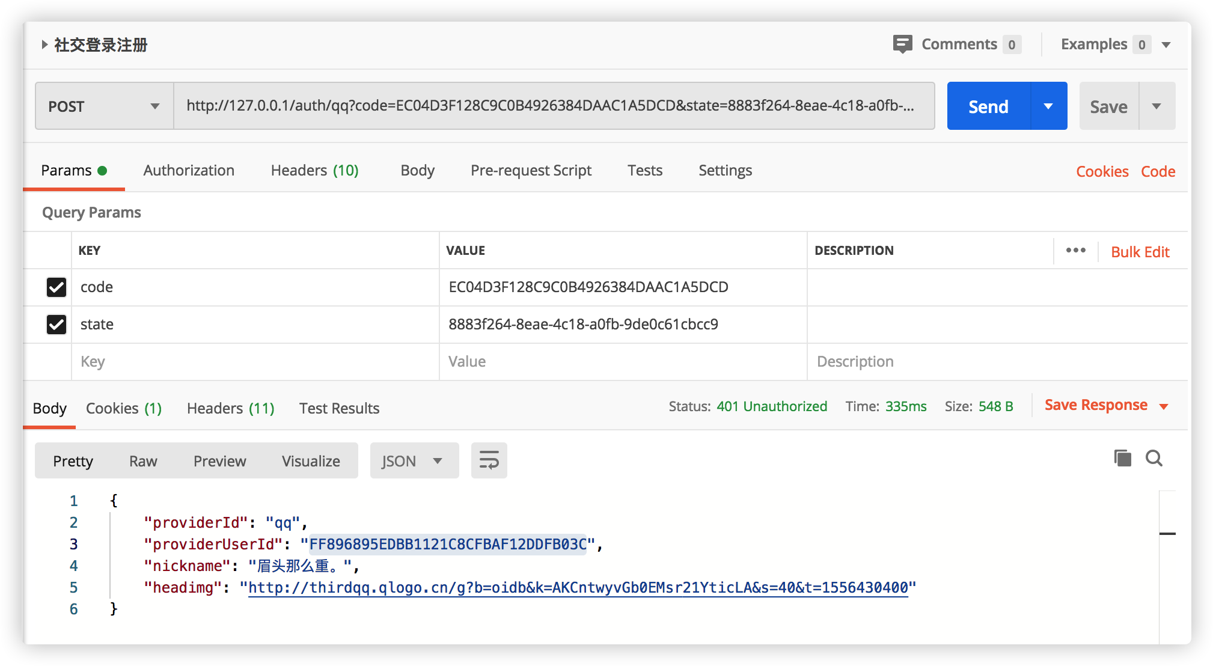Click the Comments speech bubble icon
This screenshot has width=1213, height=666.
click(902, 44)
